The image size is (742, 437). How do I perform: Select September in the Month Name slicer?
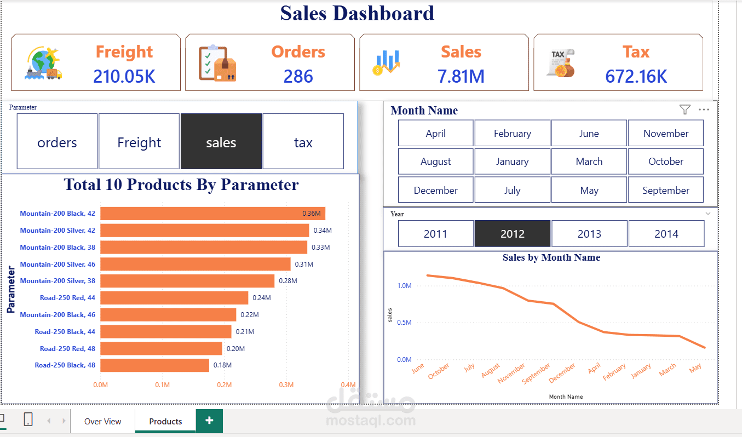(666, 189)
